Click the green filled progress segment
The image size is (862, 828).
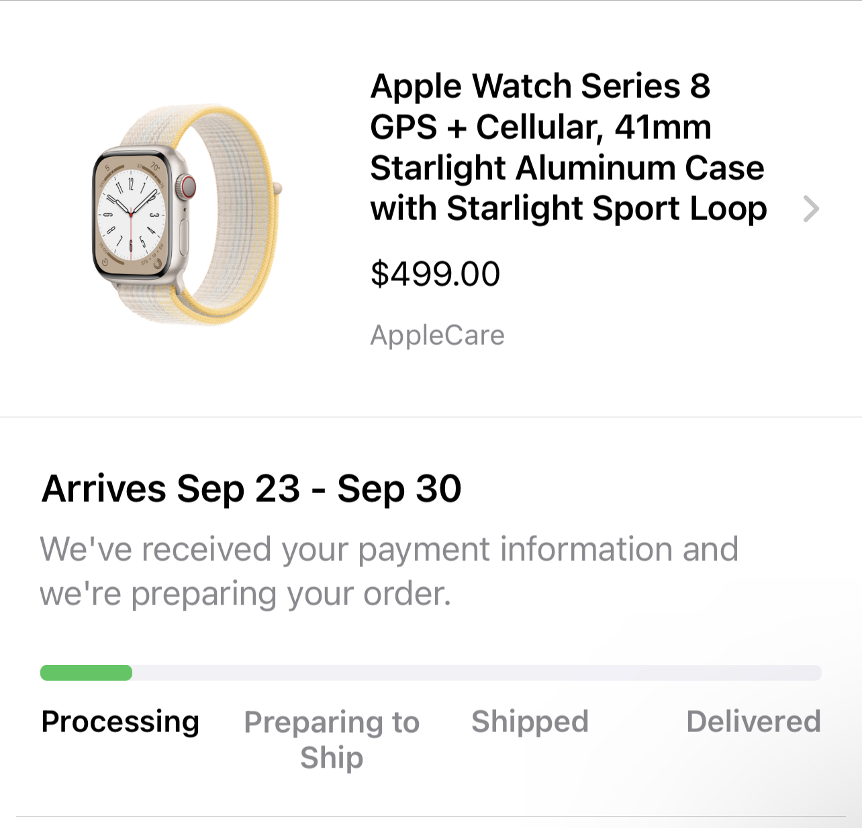pyautogui.click(x=86, y=673)
